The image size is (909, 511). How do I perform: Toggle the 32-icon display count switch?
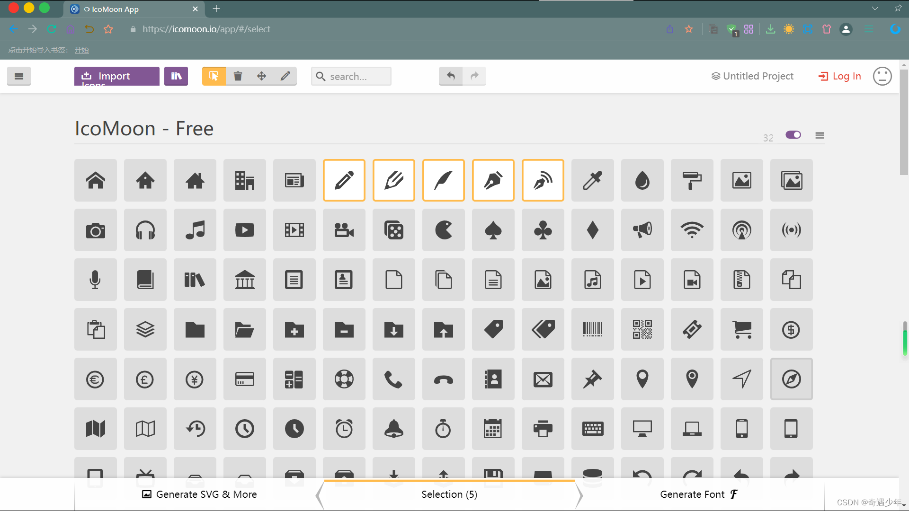pos(793,135)
